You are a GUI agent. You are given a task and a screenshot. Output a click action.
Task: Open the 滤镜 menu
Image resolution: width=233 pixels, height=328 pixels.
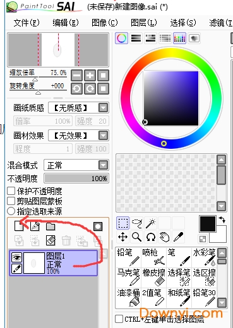click(221, 23)
